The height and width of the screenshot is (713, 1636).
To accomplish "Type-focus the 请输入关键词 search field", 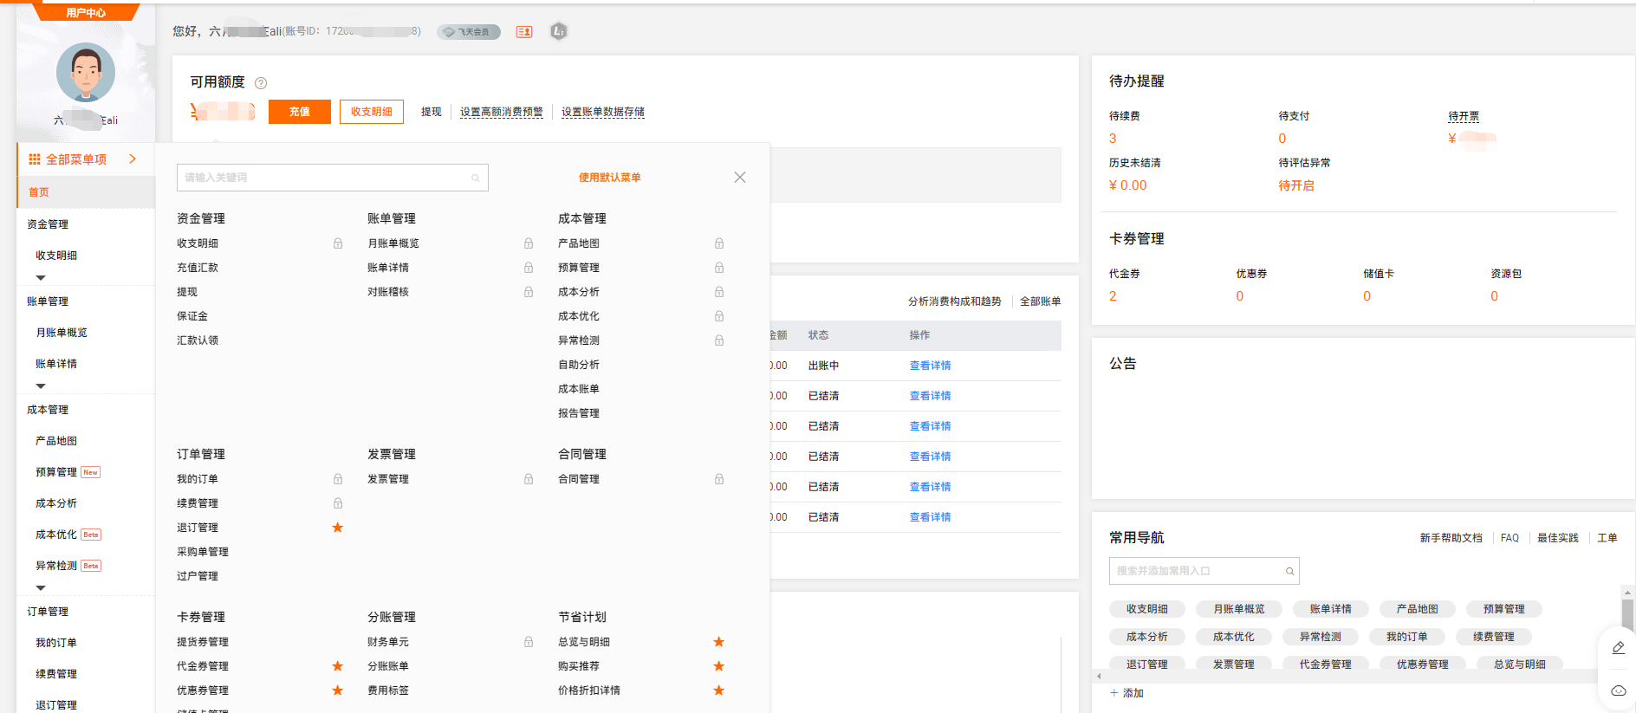I will [x=333, y=178].
